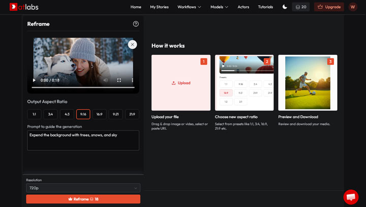Viewport: 366px width, 207px height.
Task: Click 'Upload your file' text
Action: click(x=165, y=117)
